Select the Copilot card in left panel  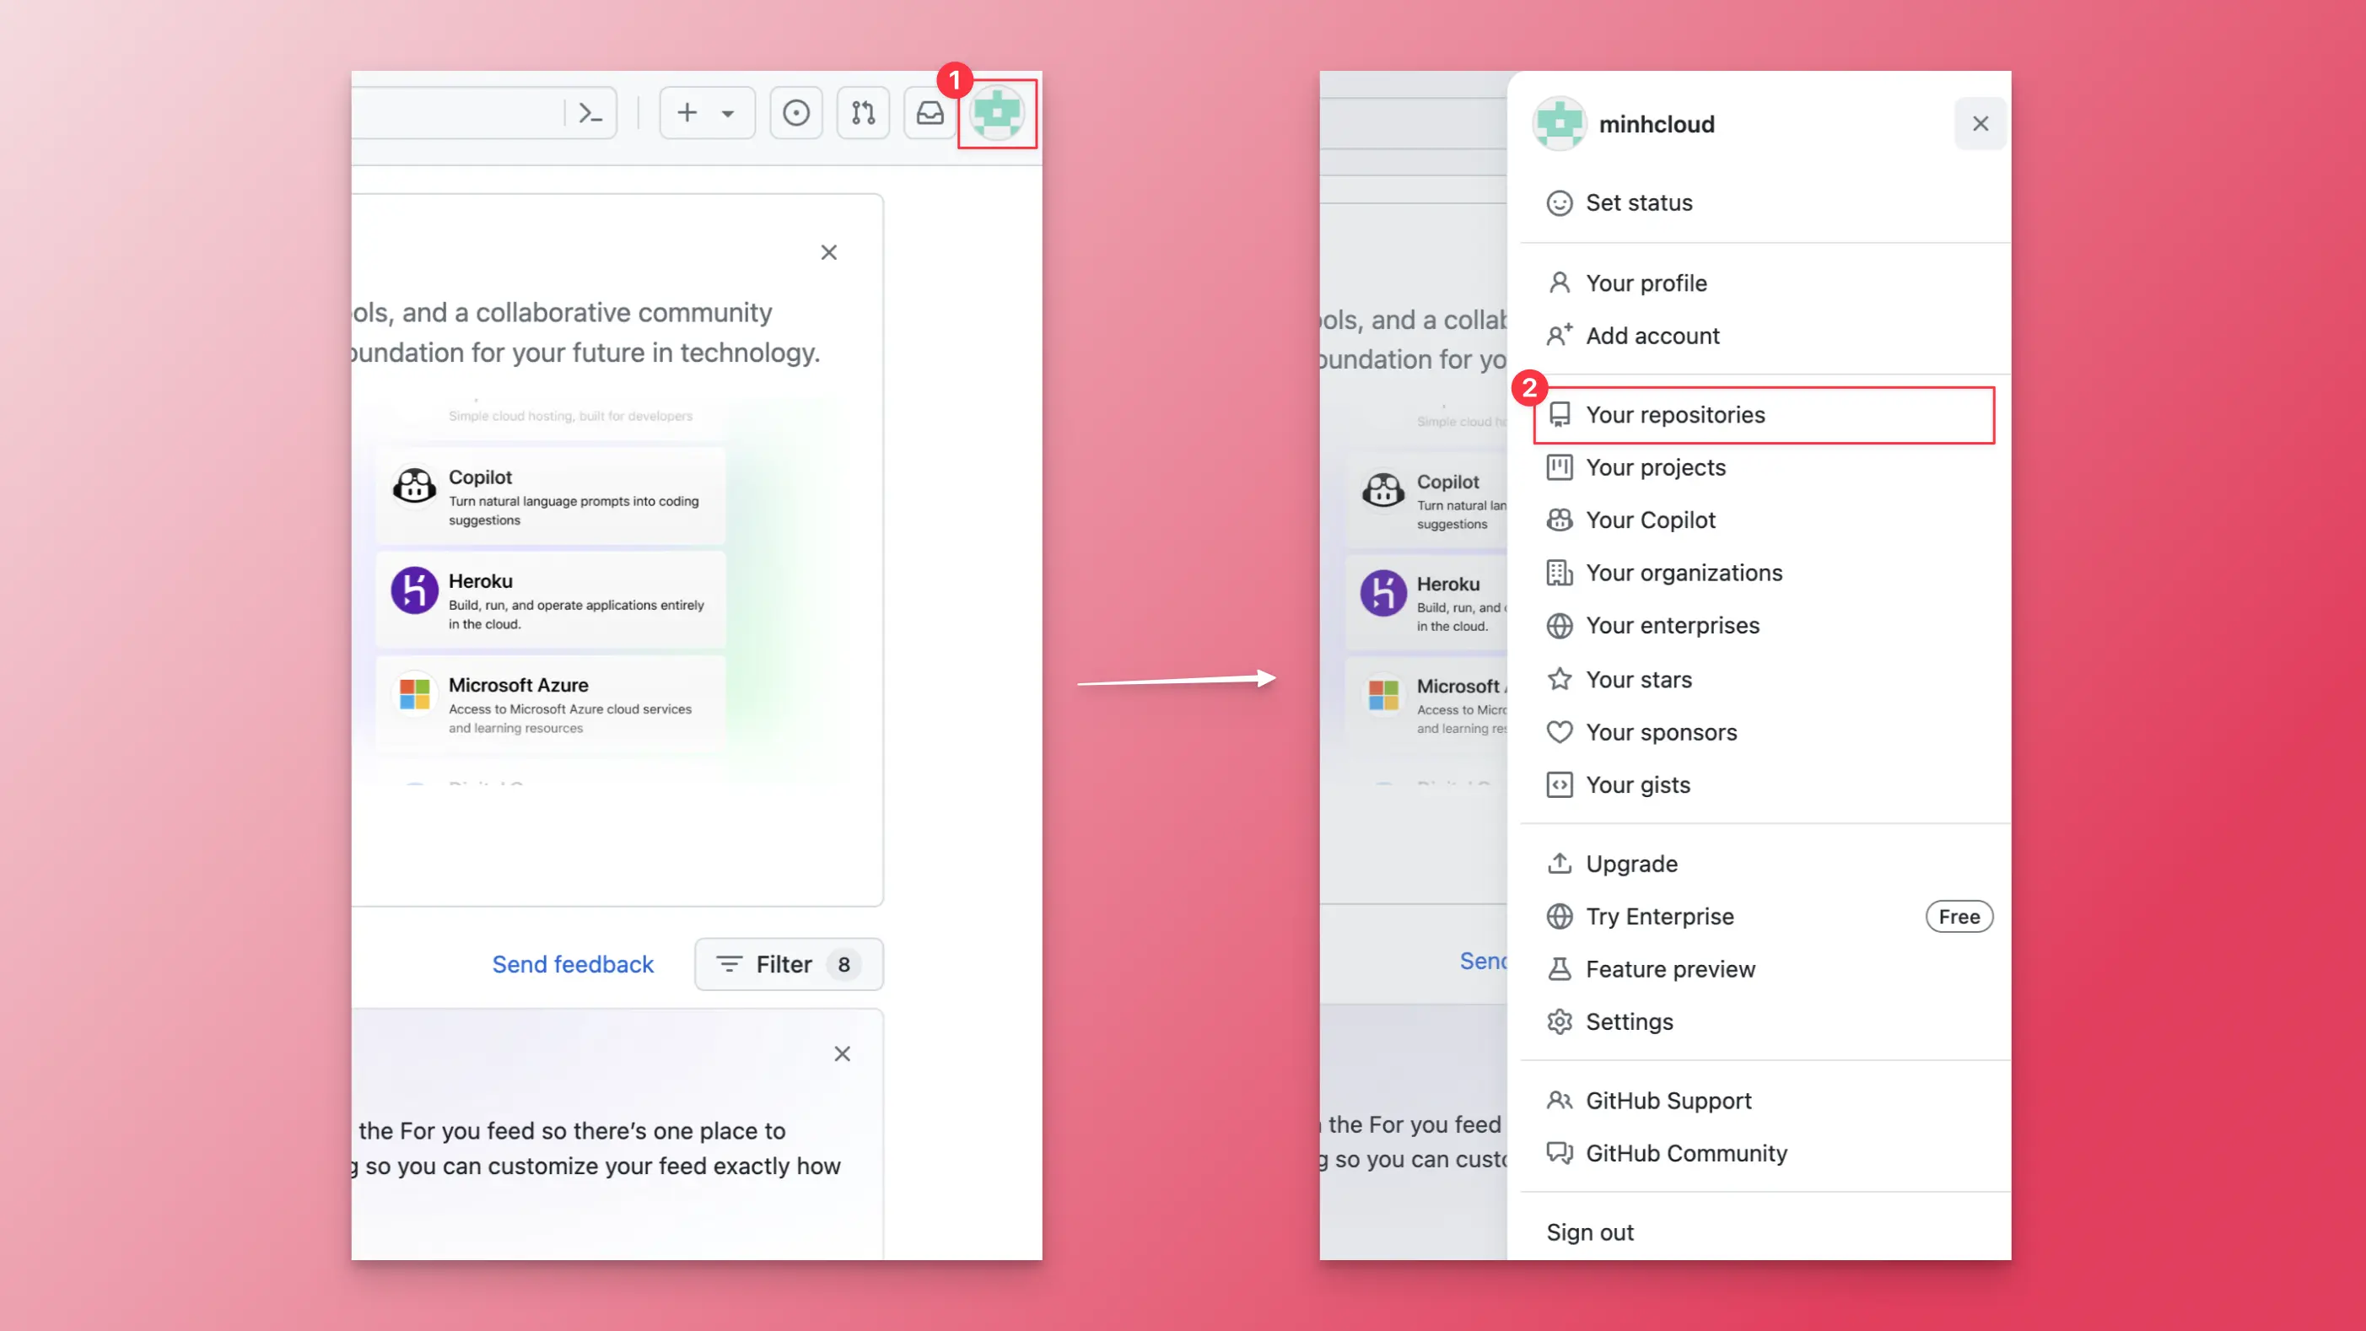coord(551,497)
